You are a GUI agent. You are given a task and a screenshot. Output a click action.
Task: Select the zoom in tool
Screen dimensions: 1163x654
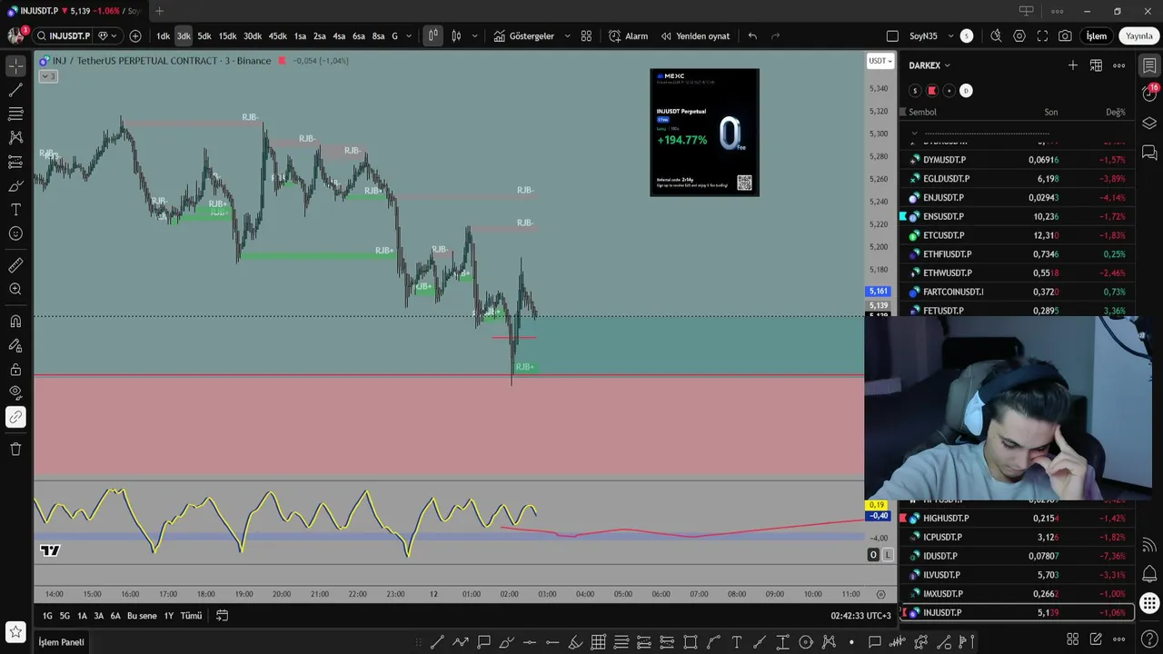pyautogui.click(x=15, y=289)
